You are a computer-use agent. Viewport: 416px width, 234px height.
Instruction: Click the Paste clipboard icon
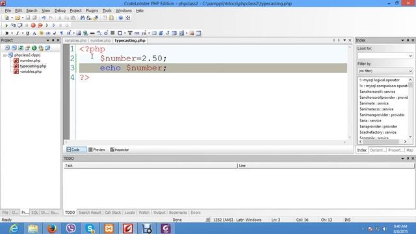coord(73,18)
